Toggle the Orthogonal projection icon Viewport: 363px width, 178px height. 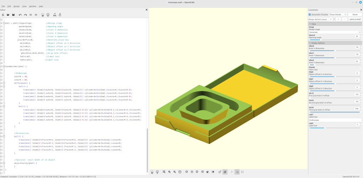pyautogui.click(x=225, y=172)
